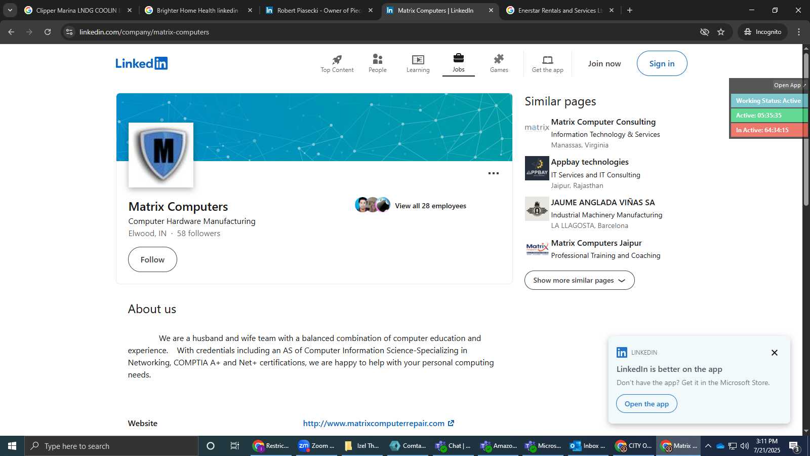The image size is (810, 456).
Task: Switch to Brighter Home Health tab
Action: pyautogui.click(x=198, y=10)
